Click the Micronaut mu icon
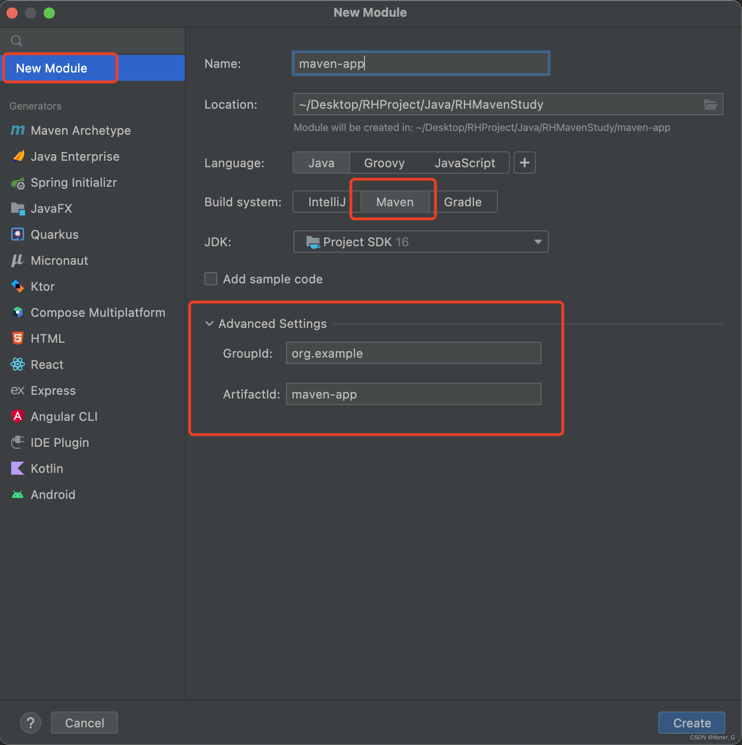 pos(18,261)
